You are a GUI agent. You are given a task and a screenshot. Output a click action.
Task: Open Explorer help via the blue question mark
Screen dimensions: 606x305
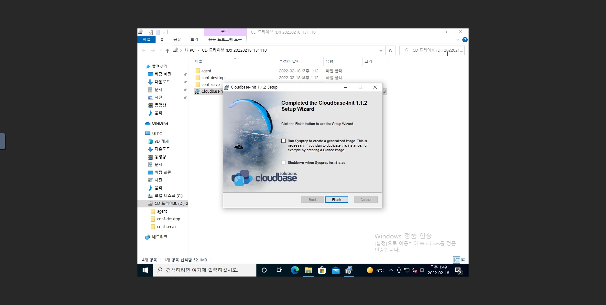pos(465,40)
